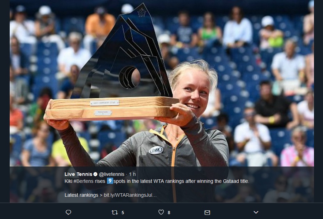This screenshot has width=323, height=219.
Task: Click the 'Latest rankings >' text
Action: pyautogui.click(x=83, y=195)
